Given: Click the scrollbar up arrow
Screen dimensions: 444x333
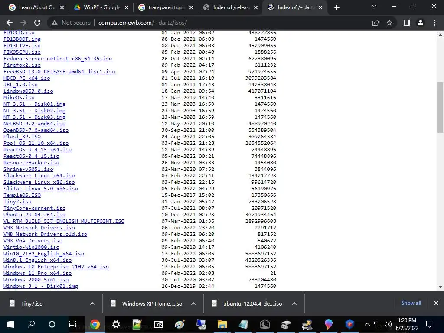Looking at the screenshot, I should tap(440, 35).
